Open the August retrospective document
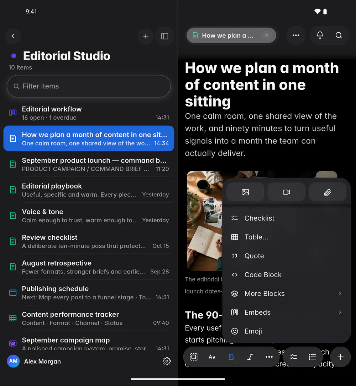Image resolution: width=356 pixels, height=386 pixels. tap(89, 267)
